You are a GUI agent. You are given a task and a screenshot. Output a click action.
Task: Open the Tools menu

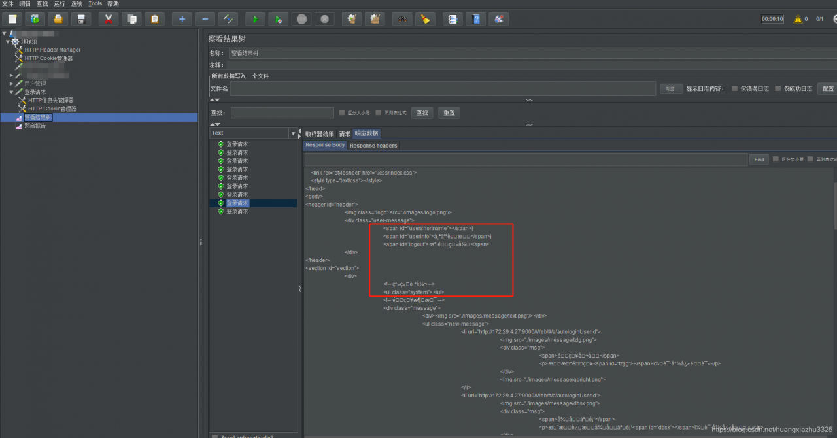coord(95,4)
